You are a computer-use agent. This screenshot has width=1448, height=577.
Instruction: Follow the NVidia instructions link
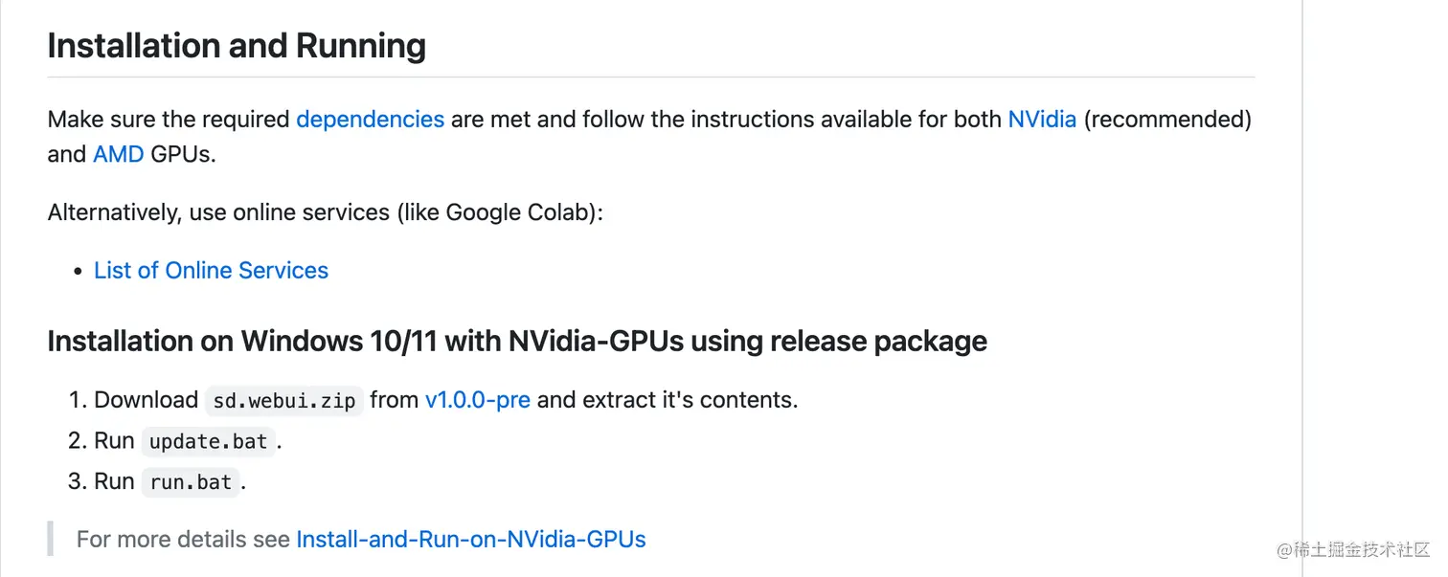1042,120
